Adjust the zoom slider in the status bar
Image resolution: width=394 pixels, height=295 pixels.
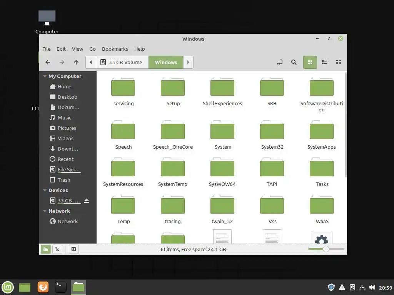(326, 249)
